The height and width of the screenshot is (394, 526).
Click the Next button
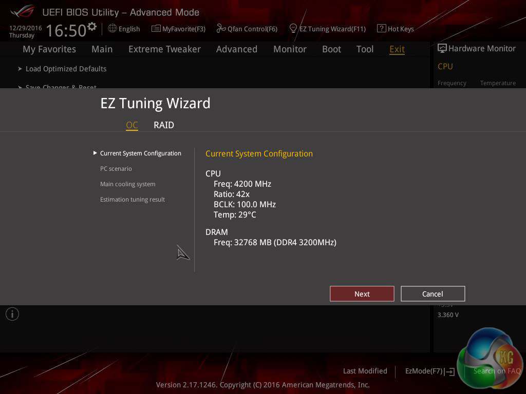pyautogui.click(x=362, y=294)
